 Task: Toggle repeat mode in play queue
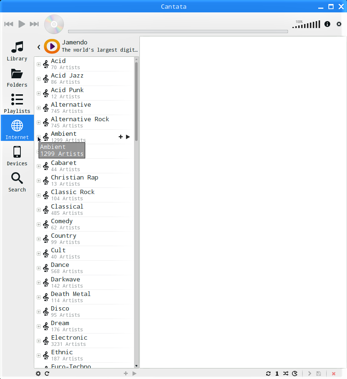268,374
